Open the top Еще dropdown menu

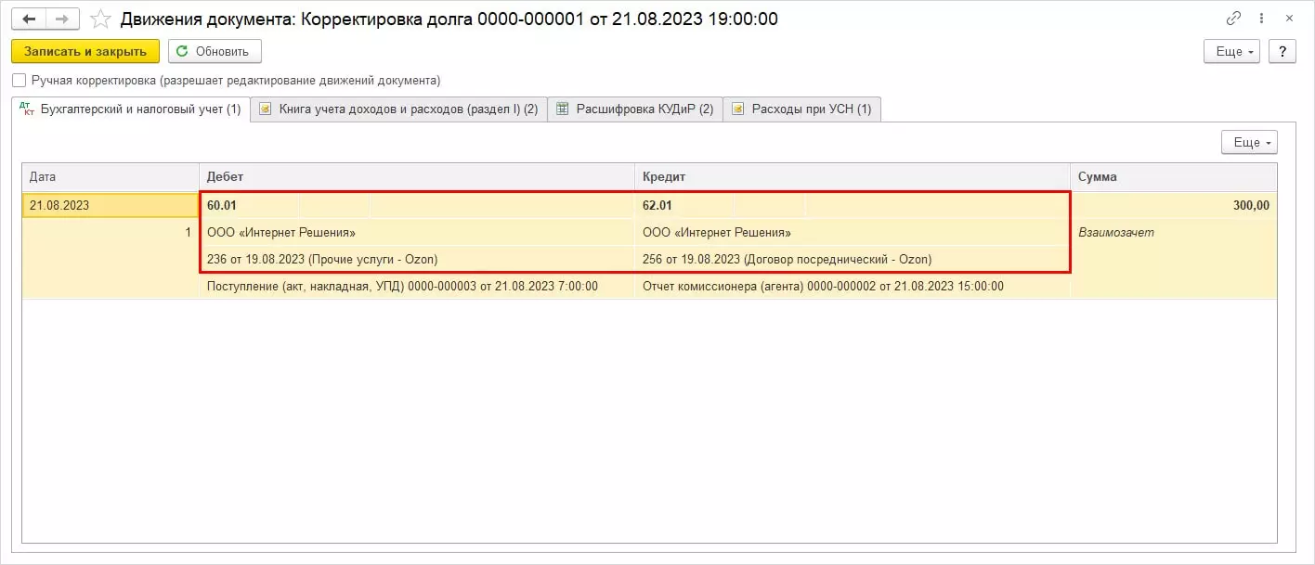click(1231, 51)
